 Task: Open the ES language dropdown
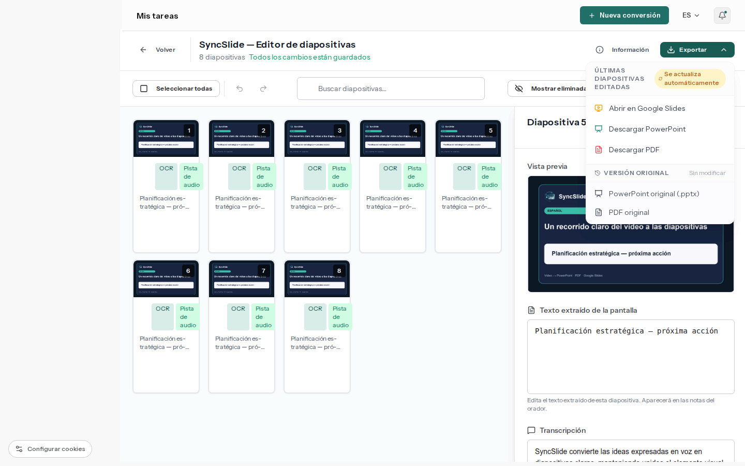(x=691, y=16)
